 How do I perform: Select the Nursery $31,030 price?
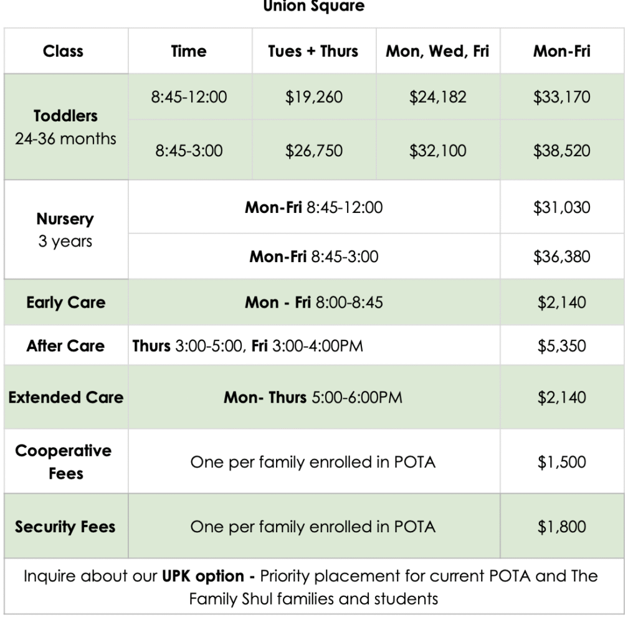[562, 207]
